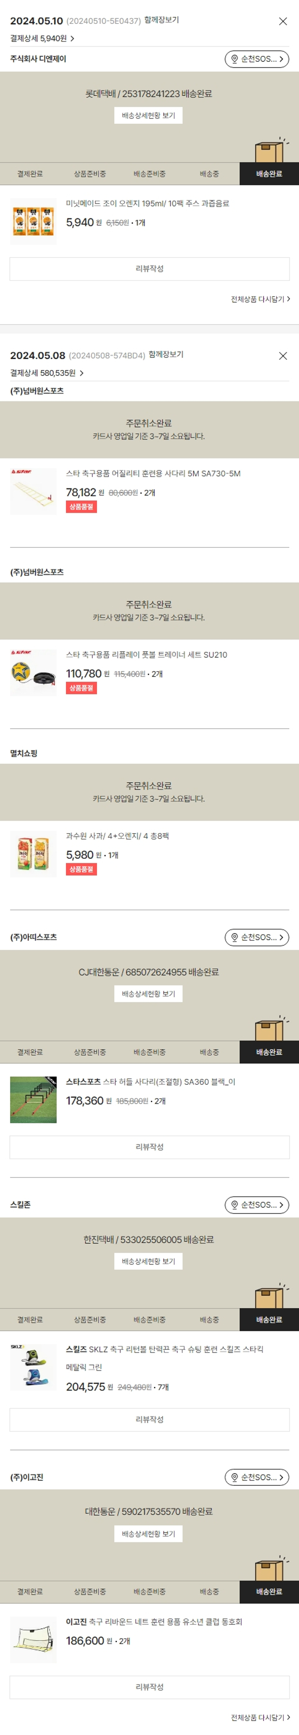Click 전체상품 다시담기 under the 5,940원 order
This screenshot has height=1735, width=299.
tap(261, 299)
